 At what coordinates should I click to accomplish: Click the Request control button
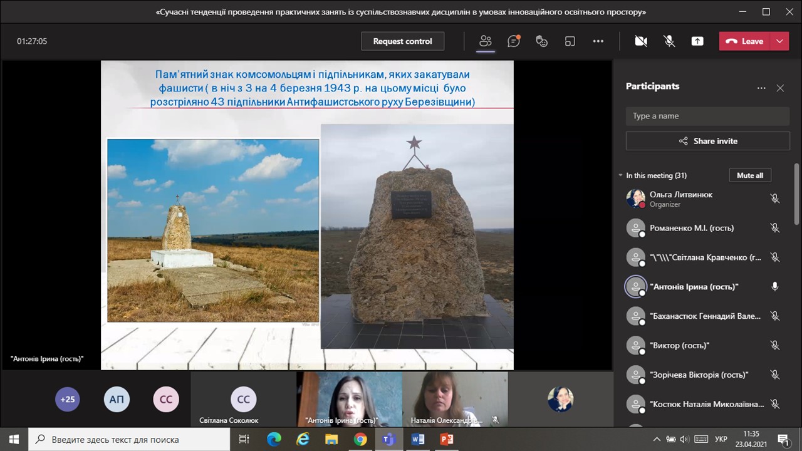coord(402,41)
